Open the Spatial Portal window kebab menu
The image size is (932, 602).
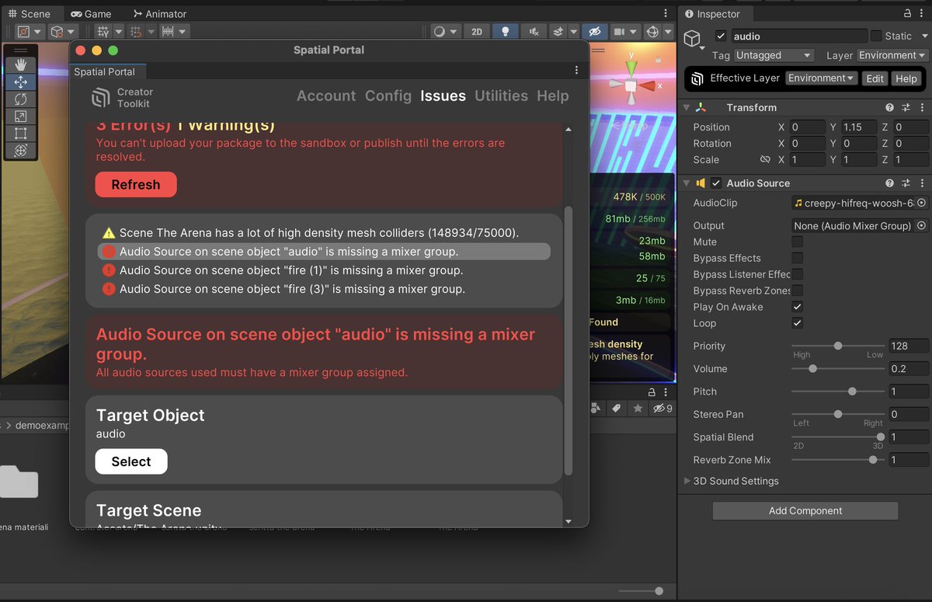point(576,71)
